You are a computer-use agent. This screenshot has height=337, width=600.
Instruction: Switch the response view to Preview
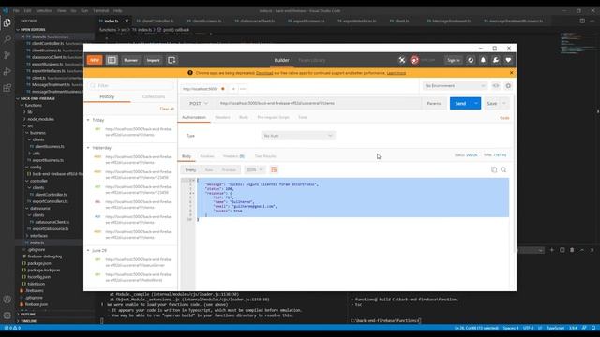(229, 170)
